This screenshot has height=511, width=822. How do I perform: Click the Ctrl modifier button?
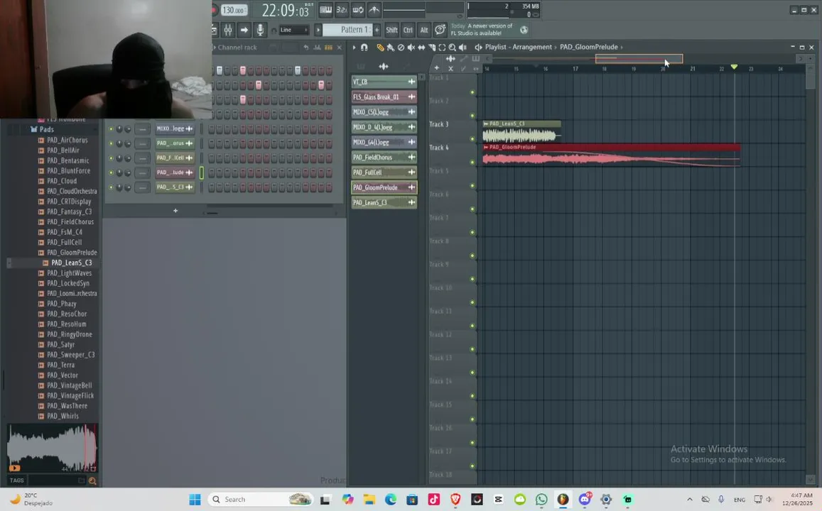pos(408,30)
